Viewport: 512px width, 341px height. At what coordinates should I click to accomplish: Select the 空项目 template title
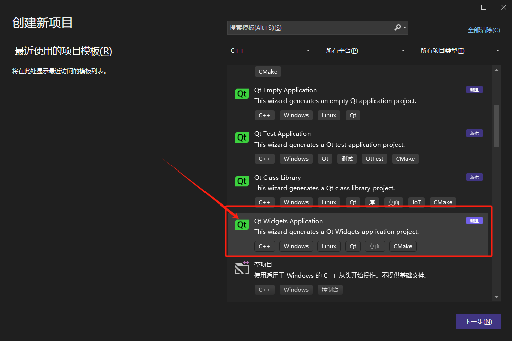pos(263,264)
